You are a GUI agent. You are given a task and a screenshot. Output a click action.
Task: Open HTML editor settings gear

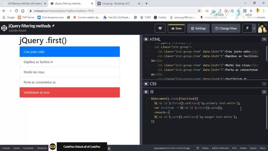point(146,39)
